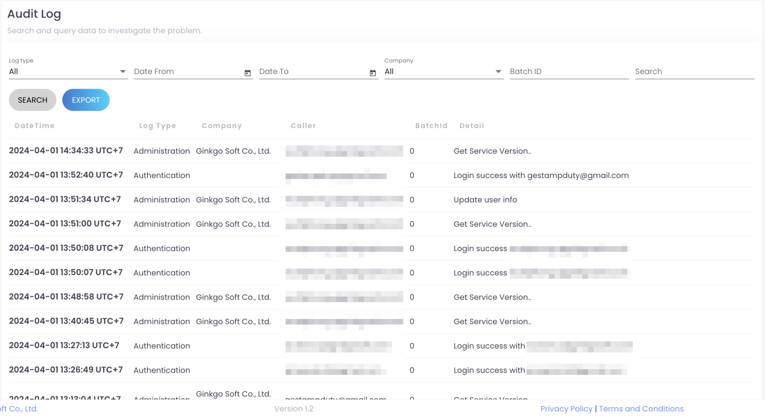Click the Detail column header
The width and height of the screenshot is (765, 416).
tap(472, 126)
